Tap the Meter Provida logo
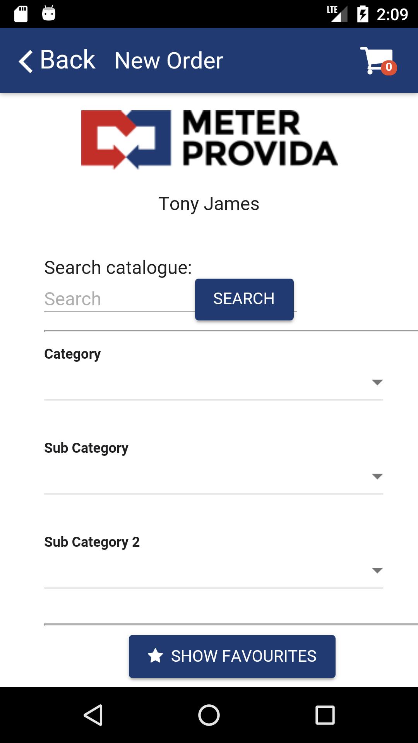 pos(209,139)
